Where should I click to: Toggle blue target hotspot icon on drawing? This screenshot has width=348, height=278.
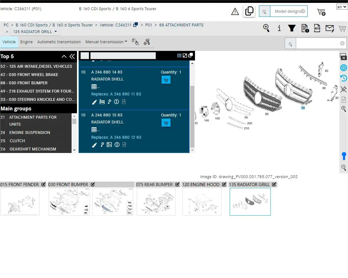[344, 68]
